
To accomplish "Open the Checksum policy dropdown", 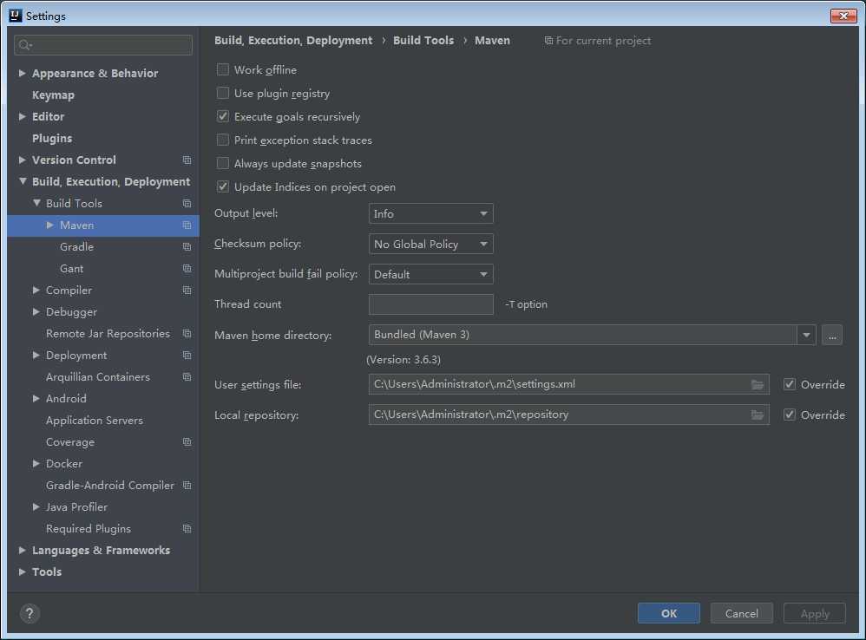I will pyautogui.click(x=430, y=244).
